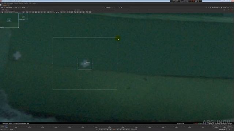
Task: Open the Viewer menu
Action: click(x=16, y=3)
